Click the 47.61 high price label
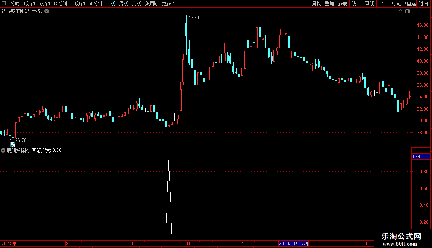Image resolution: width=432 pixels, height=248 pixels. coord(197,18)
